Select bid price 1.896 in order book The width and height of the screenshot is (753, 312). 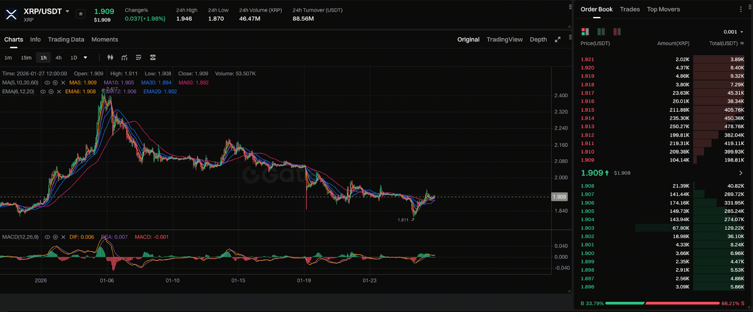pyautogui.click(x=587, y=287)
